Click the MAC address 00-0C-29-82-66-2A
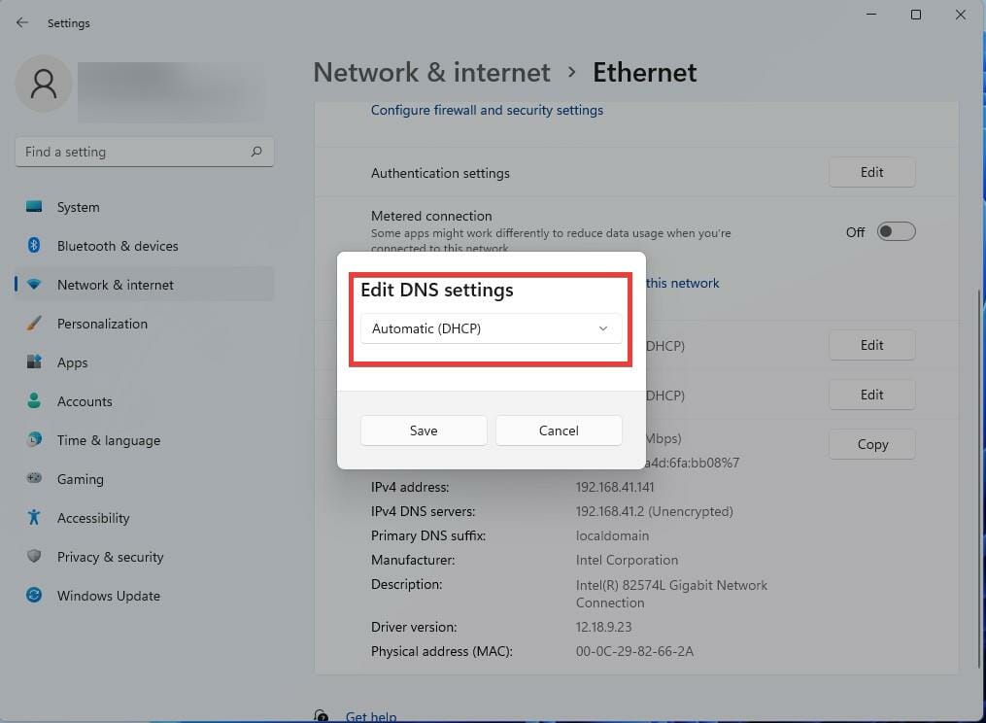 (x=634, y=651)
